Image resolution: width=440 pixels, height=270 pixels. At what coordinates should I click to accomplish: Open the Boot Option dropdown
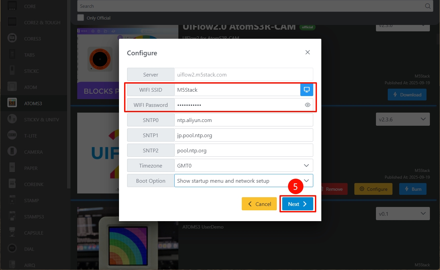click(x=244, y=181)
